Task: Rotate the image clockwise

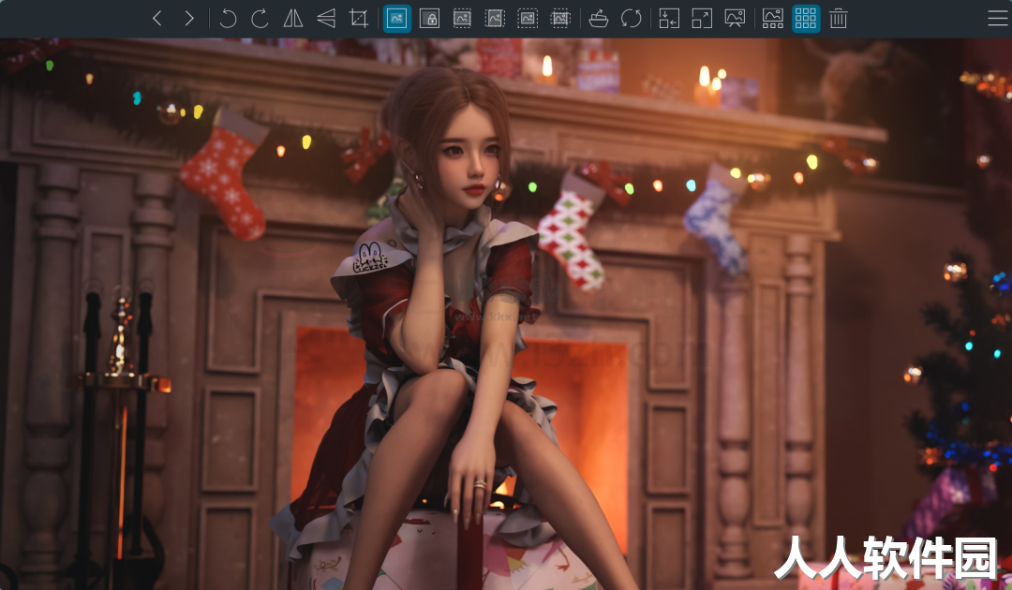Action: [x=260, y=19]
